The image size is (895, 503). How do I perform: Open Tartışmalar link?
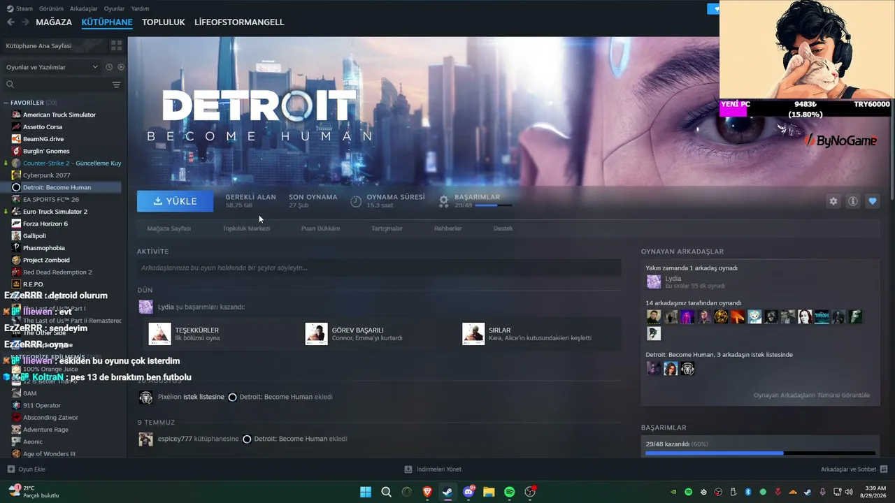(x=387, y=228)
